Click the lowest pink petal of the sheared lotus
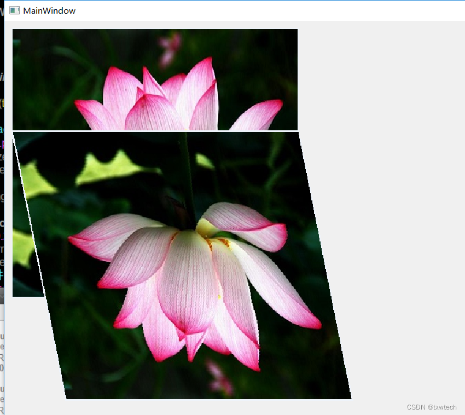Image resolution: width=465 pixels, height=415 pixels. point(191,359)
